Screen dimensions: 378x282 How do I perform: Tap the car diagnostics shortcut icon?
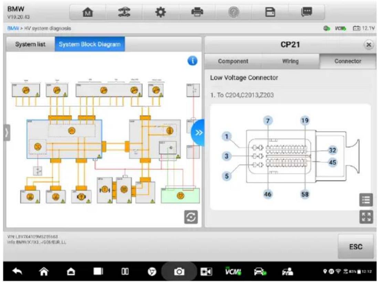[x=260, y=272]
